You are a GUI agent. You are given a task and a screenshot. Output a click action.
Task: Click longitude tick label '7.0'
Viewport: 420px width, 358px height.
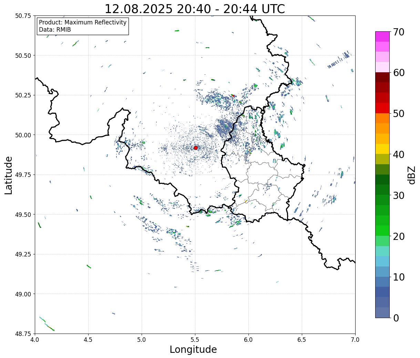355,340
